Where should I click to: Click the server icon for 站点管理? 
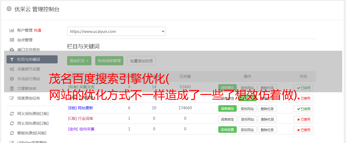click(12, 40)
